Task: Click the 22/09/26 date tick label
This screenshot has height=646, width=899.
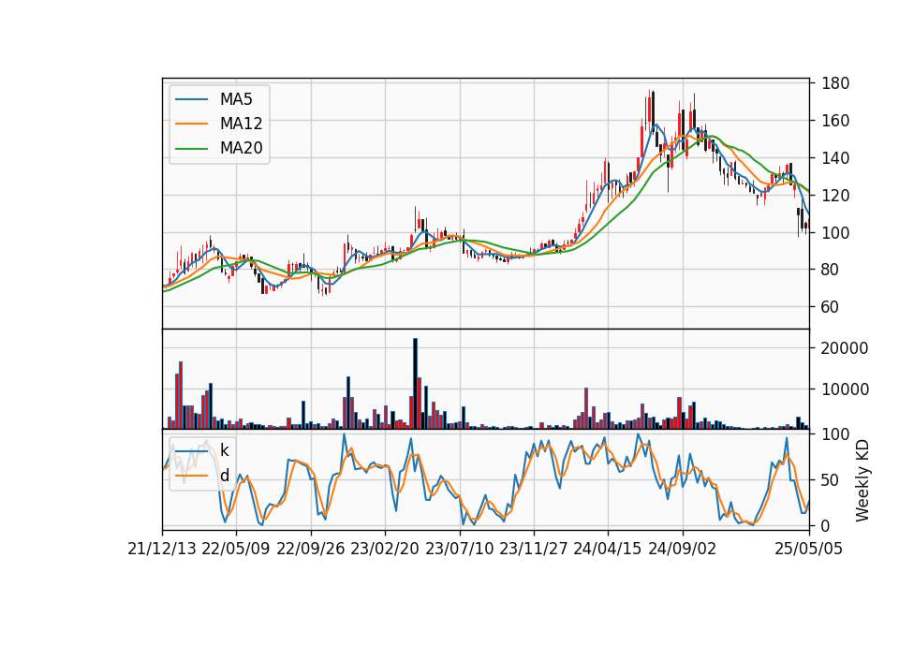Action: 311,550
